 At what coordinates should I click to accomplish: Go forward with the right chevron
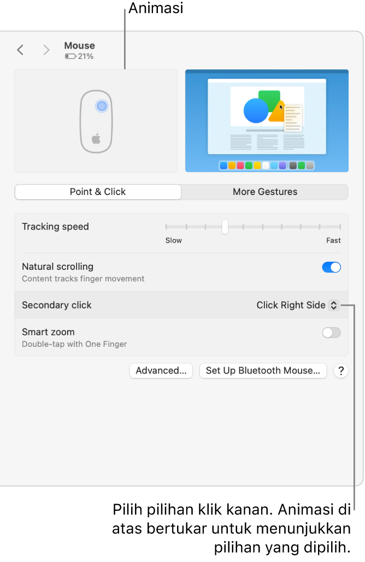tap(46, 50)
